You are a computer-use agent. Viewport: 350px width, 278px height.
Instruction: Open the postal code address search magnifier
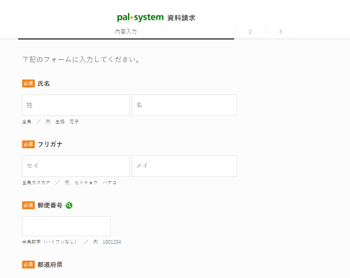coord(69,205)
